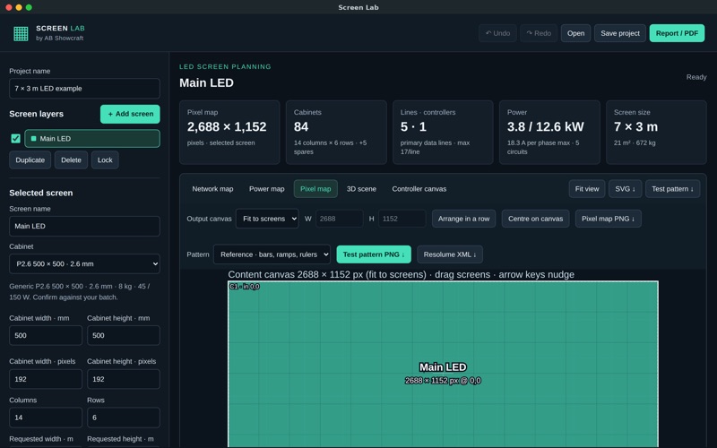Select the Main LED layer row
Screen dimensions: 717x448
tap(92, 139)
